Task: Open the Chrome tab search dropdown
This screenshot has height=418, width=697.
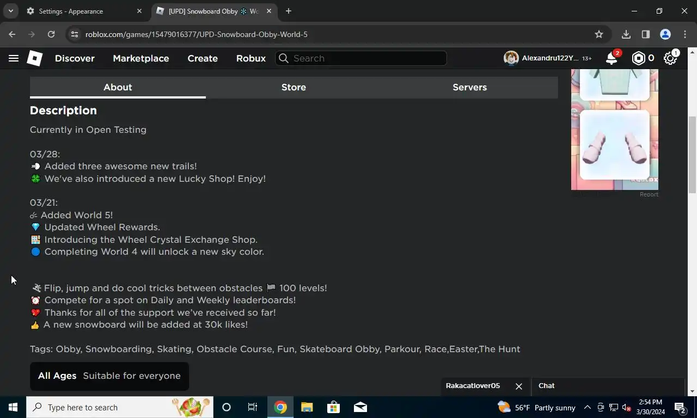Action: click(10, 11)
